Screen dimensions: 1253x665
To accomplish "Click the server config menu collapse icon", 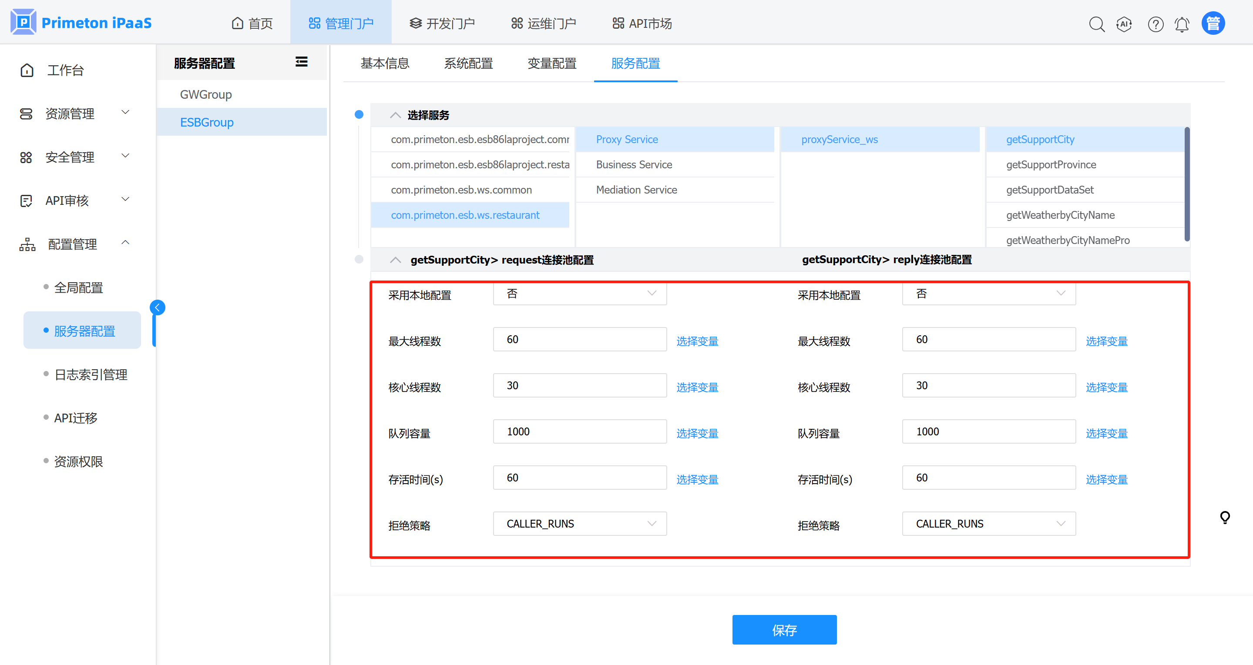I will (x=302, y=62).
